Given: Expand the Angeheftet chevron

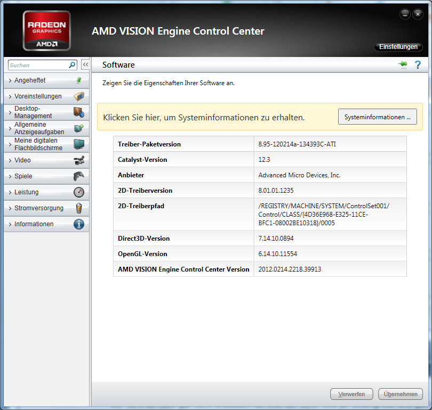Looking at the screenshot, I should [10, 80].
